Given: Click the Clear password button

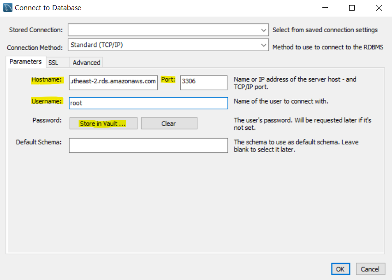Looking at the screenshot, I should point(169,123).
